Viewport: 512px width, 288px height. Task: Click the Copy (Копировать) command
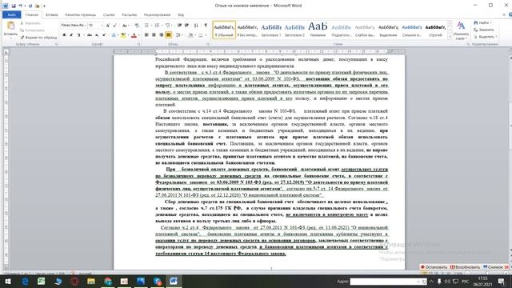tap(32, 30)
